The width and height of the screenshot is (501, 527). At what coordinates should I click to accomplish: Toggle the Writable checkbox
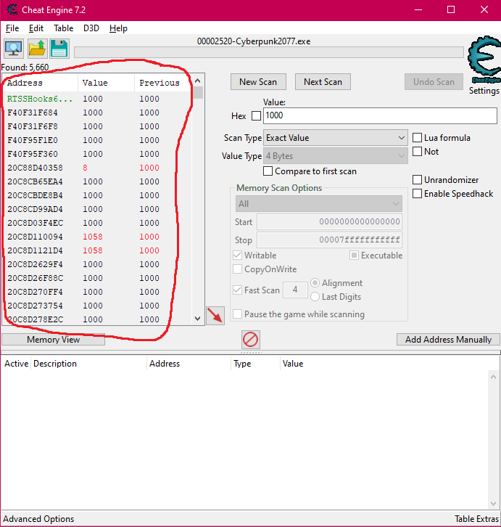point(237,256)
